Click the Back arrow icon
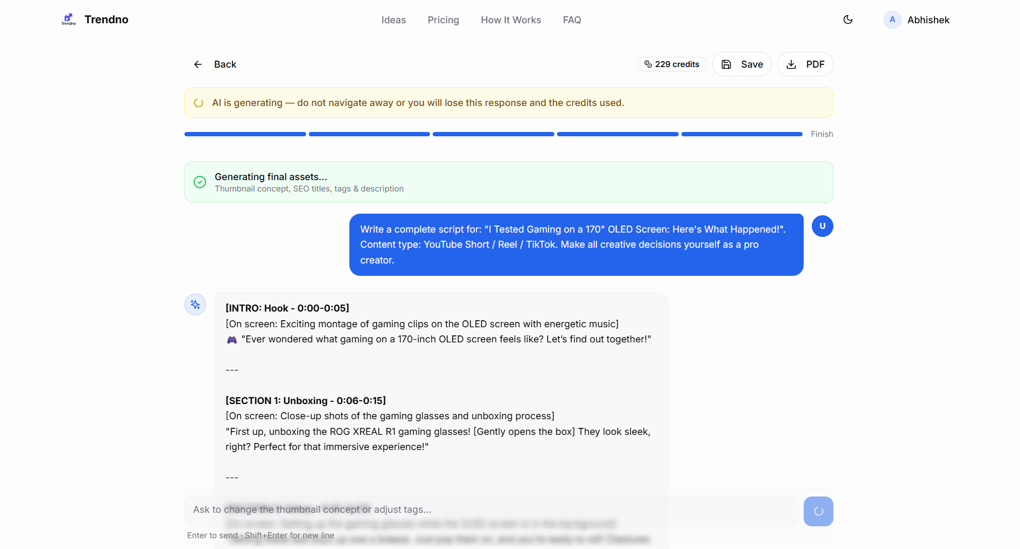Image resolution: width=1020 pixels, height=549 pixels. click(x=198, y=64)
